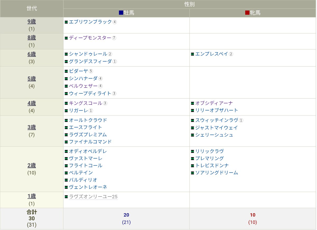
Task: Open mare エンプレスペイ
Action: click(212, 54)
